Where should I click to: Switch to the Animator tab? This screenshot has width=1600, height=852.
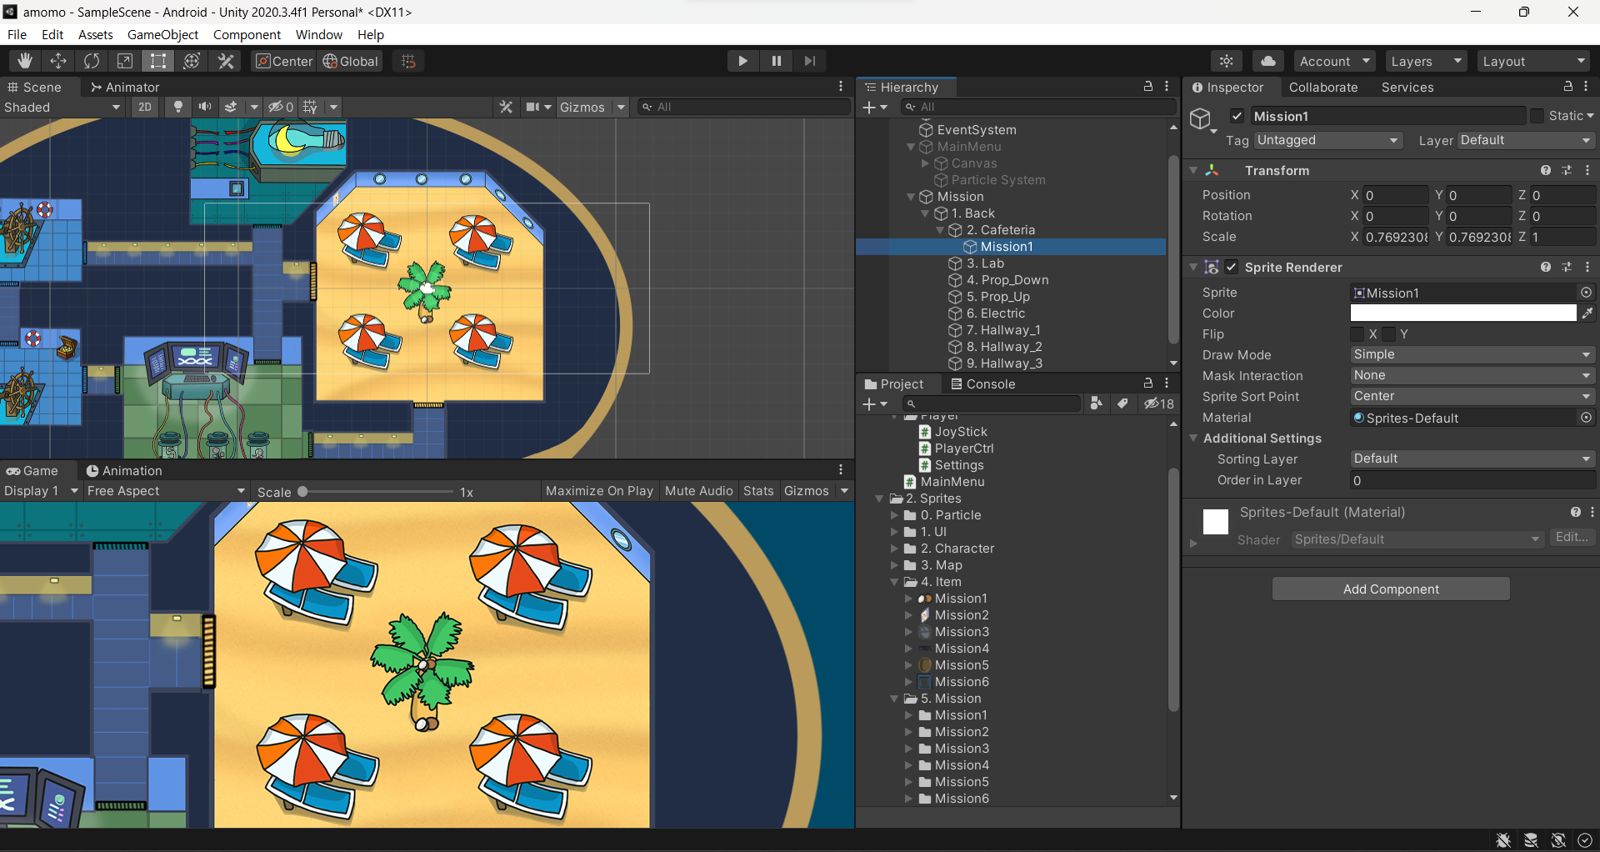point(124,87)
